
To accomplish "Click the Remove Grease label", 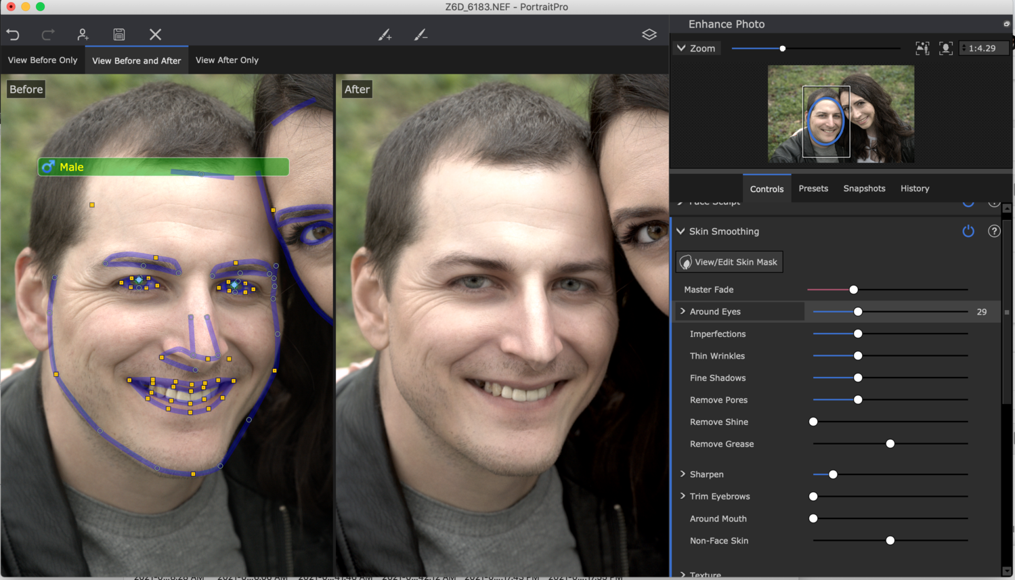I will click(722, 444).
